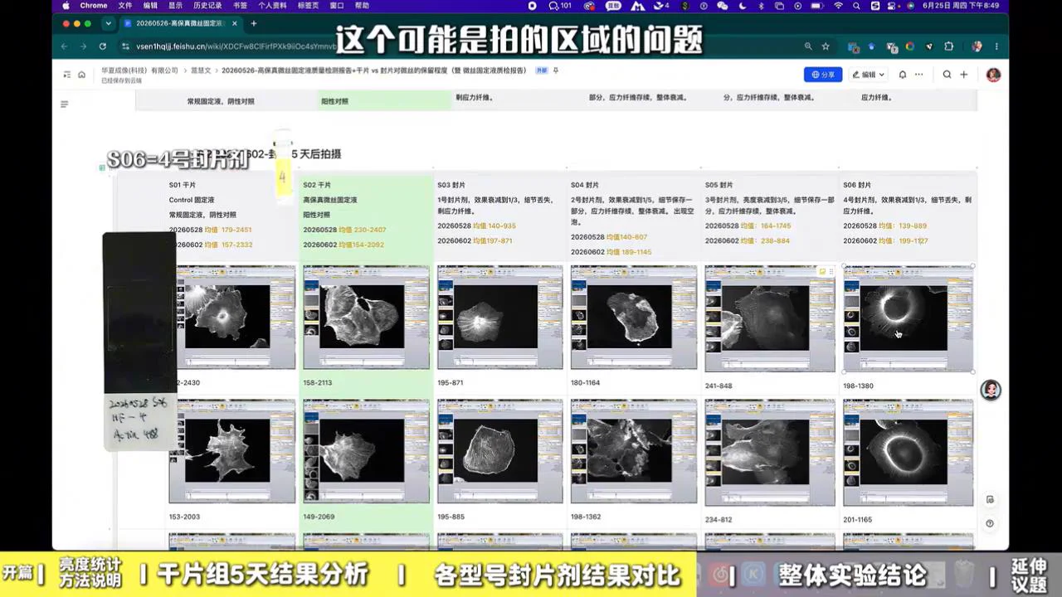Click the S06 封片 column header text

click(857, 185)
